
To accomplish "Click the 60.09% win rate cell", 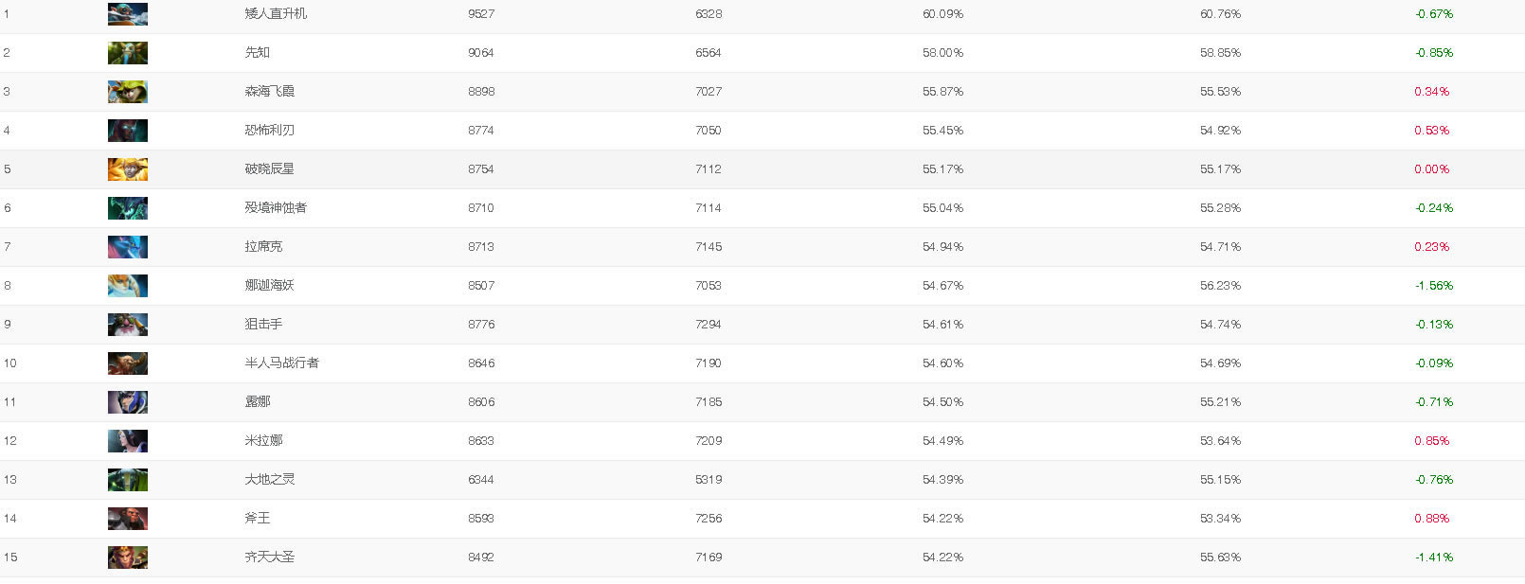I will tap(942, 14).
